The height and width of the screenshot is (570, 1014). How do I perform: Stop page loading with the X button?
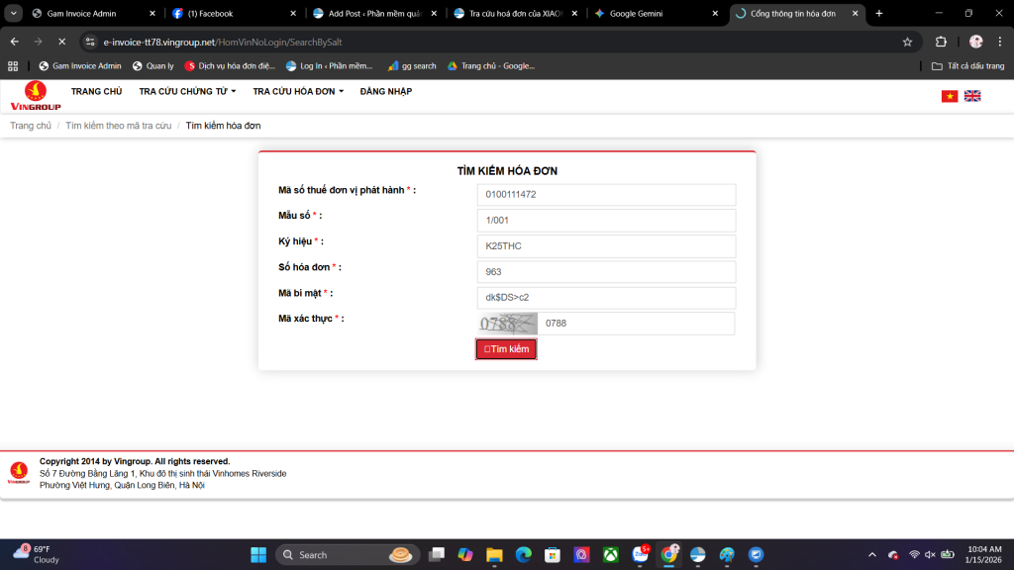pos(61,42)
